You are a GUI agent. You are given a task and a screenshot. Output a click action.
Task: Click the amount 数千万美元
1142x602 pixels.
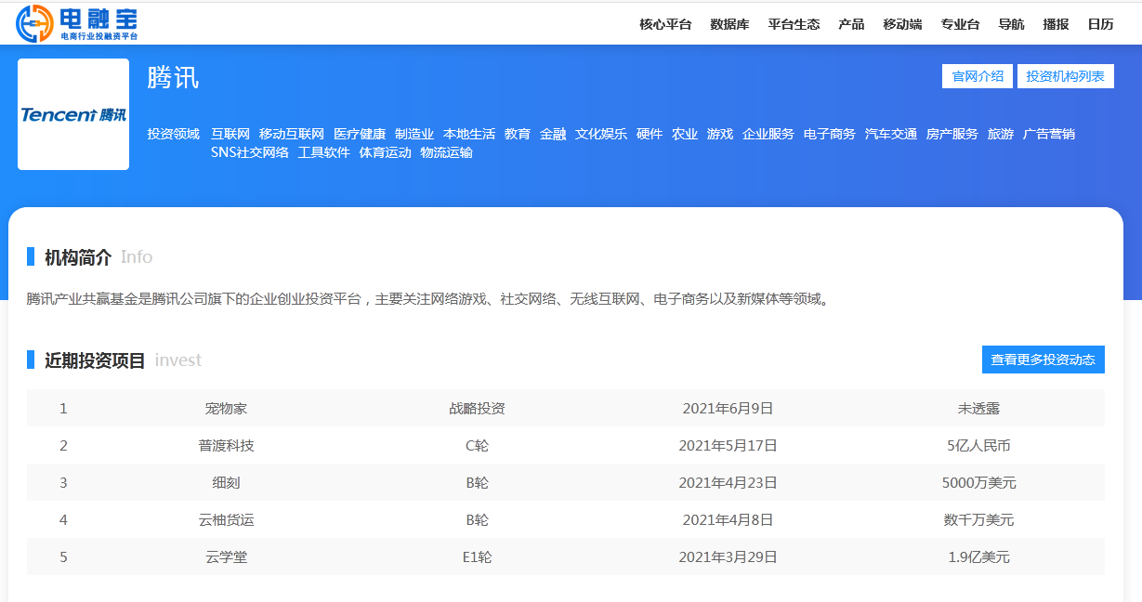click(x=978, y=519)
